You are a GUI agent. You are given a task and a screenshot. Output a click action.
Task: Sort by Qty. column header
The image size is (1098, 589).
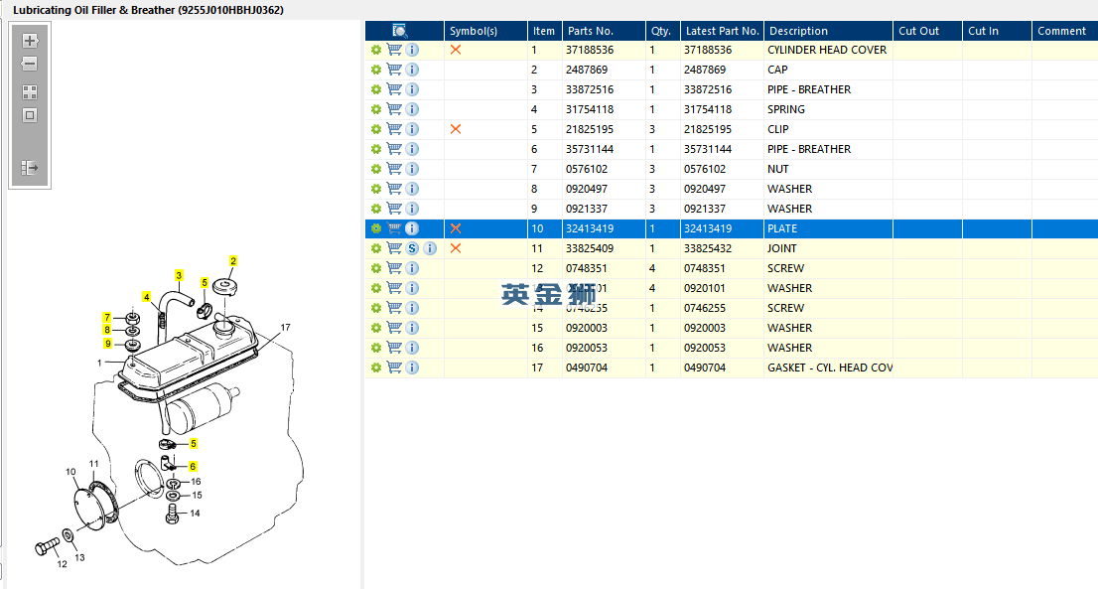coord(662,31)
